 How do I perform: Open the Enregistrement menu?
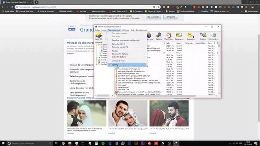[141, 30]
